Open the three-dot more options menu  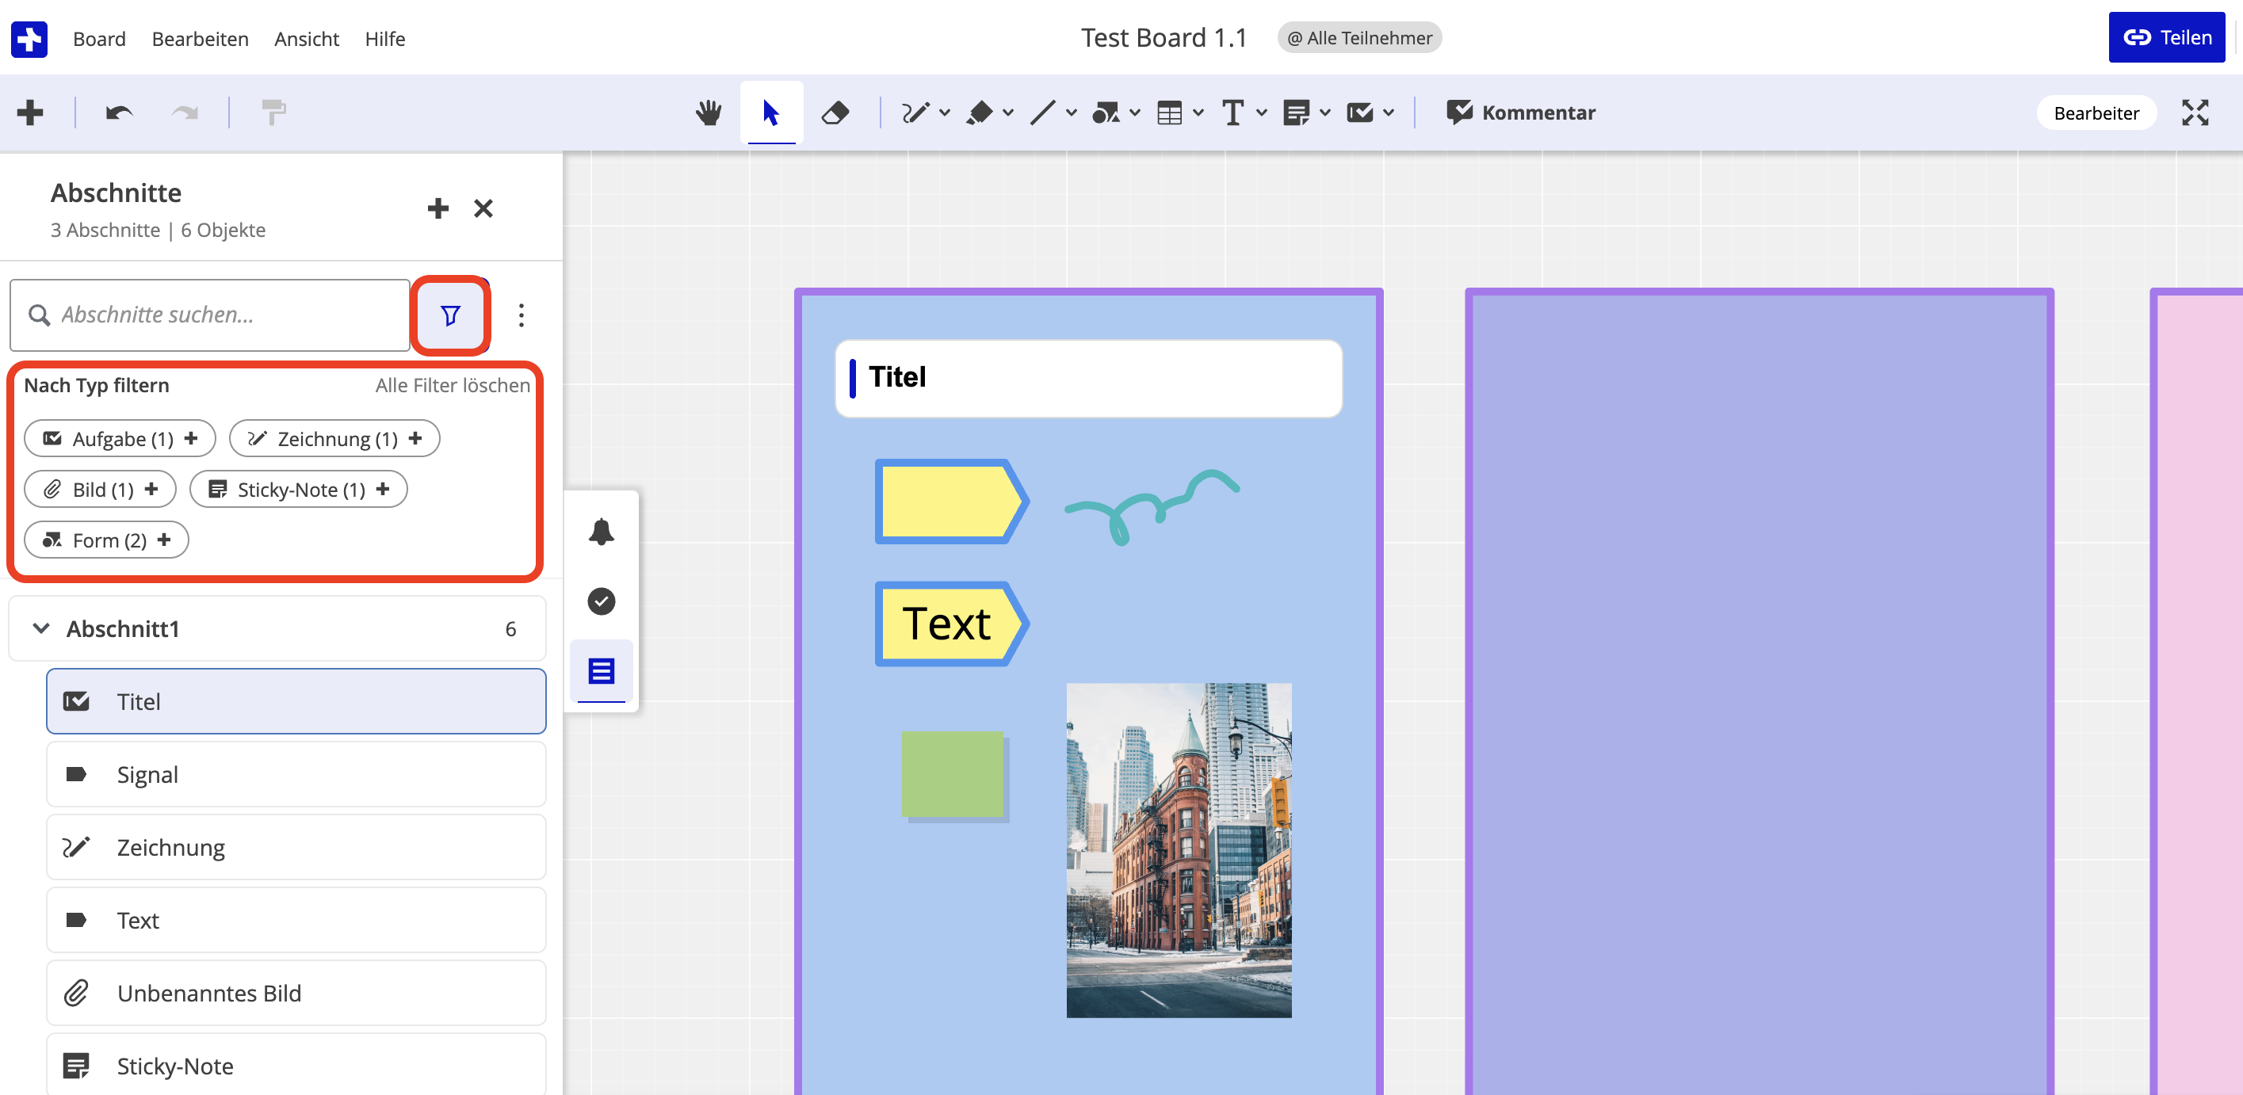pos(522,315)
